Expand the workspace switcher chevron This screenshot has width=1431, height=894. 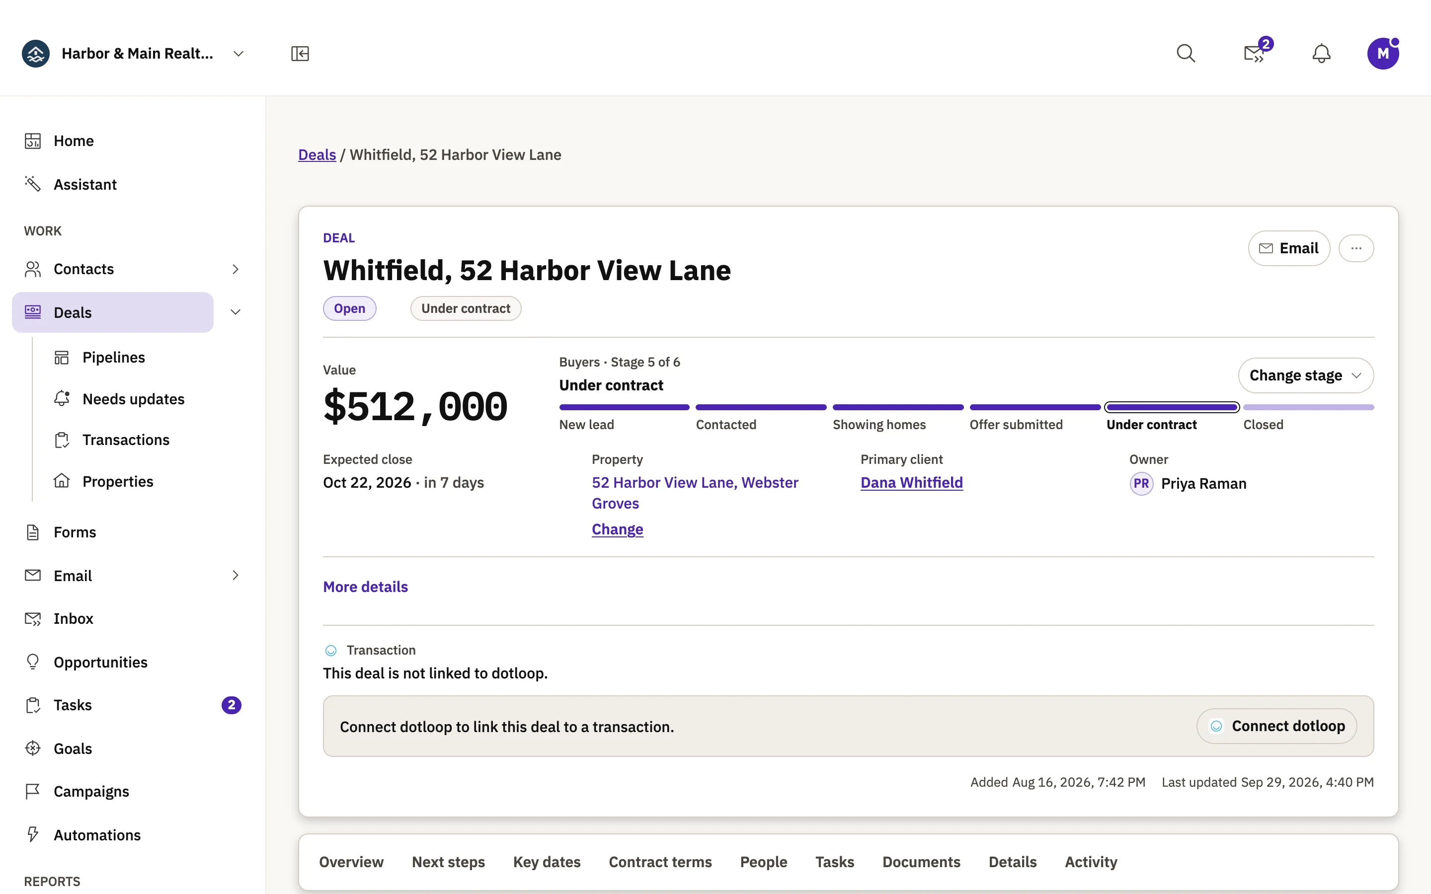coord(238,54)
